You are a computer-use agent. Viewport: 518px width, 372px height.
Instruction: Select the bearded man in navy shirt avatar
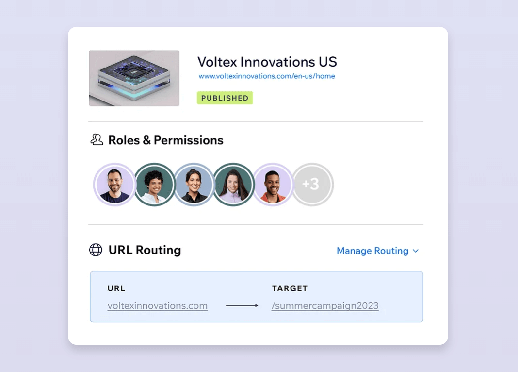click(115, 185)
